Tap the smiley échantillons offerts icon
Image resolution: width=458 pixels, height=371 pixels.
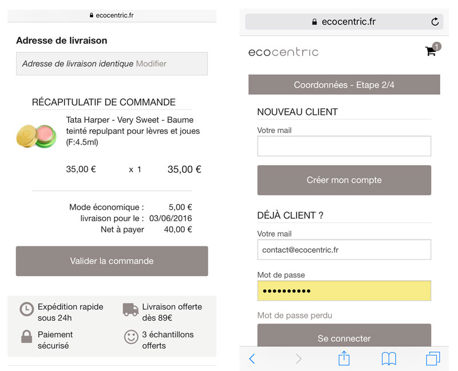point(131,337)
